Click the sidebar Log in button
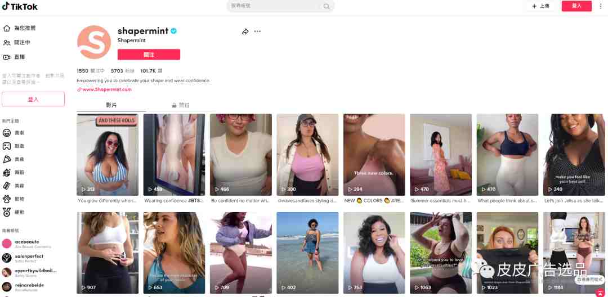Image resolution: width=608 pixels, height=297 pixels. [33, 99]
